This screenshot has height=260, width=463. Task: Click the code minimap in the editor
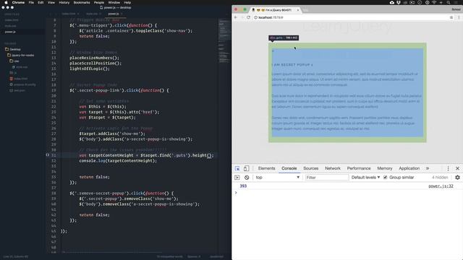224,41
